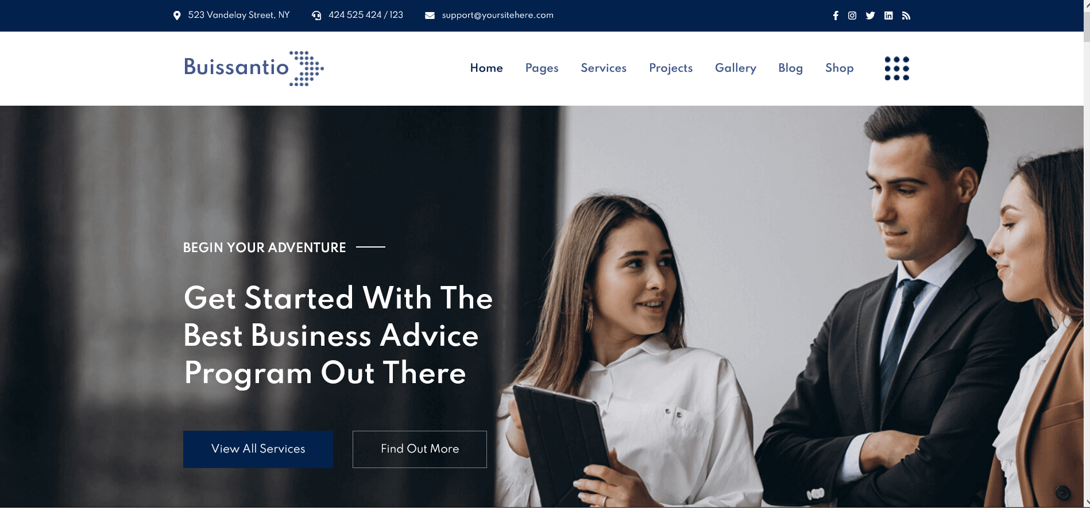The image size is (1090, 510).
Task: Open the Pages menu
Action: 542,68
